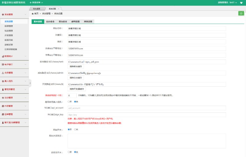Set 网站开关 to 关
The width and height of the screenshot is (246, 157).
point(75,129)
